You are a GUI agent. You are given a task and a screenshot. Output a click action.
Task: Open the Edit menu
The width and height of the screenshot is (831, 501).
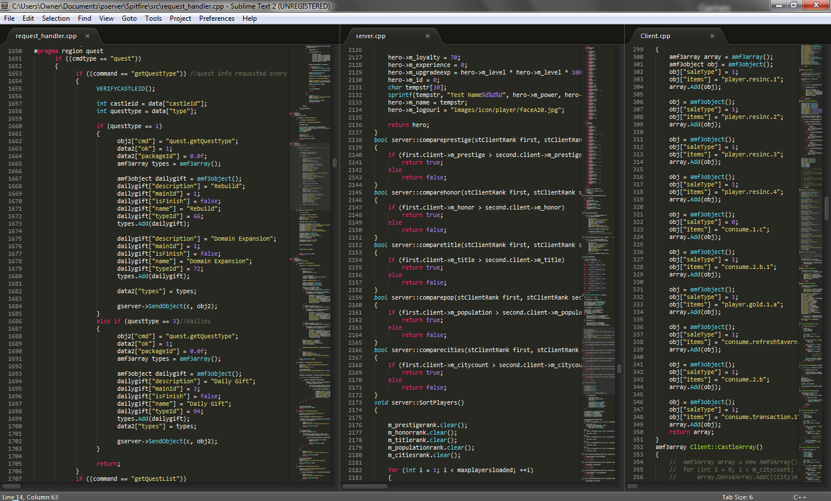tap(28, 18)
